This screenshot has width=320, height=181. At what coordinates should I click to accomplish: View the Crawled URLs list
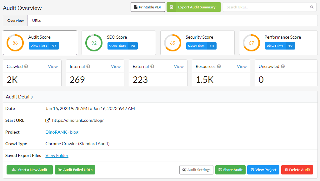(53, 66)
